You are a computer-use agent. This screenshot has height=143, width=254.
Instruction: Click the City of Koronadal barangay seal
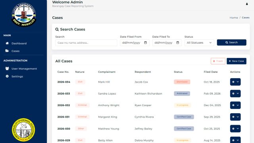point(23,130)
